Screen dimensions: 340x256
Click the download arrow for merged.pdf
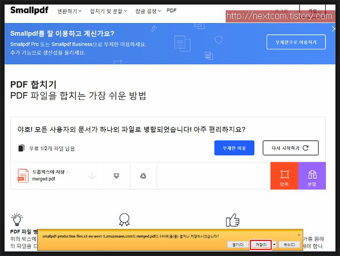[92, 176]
